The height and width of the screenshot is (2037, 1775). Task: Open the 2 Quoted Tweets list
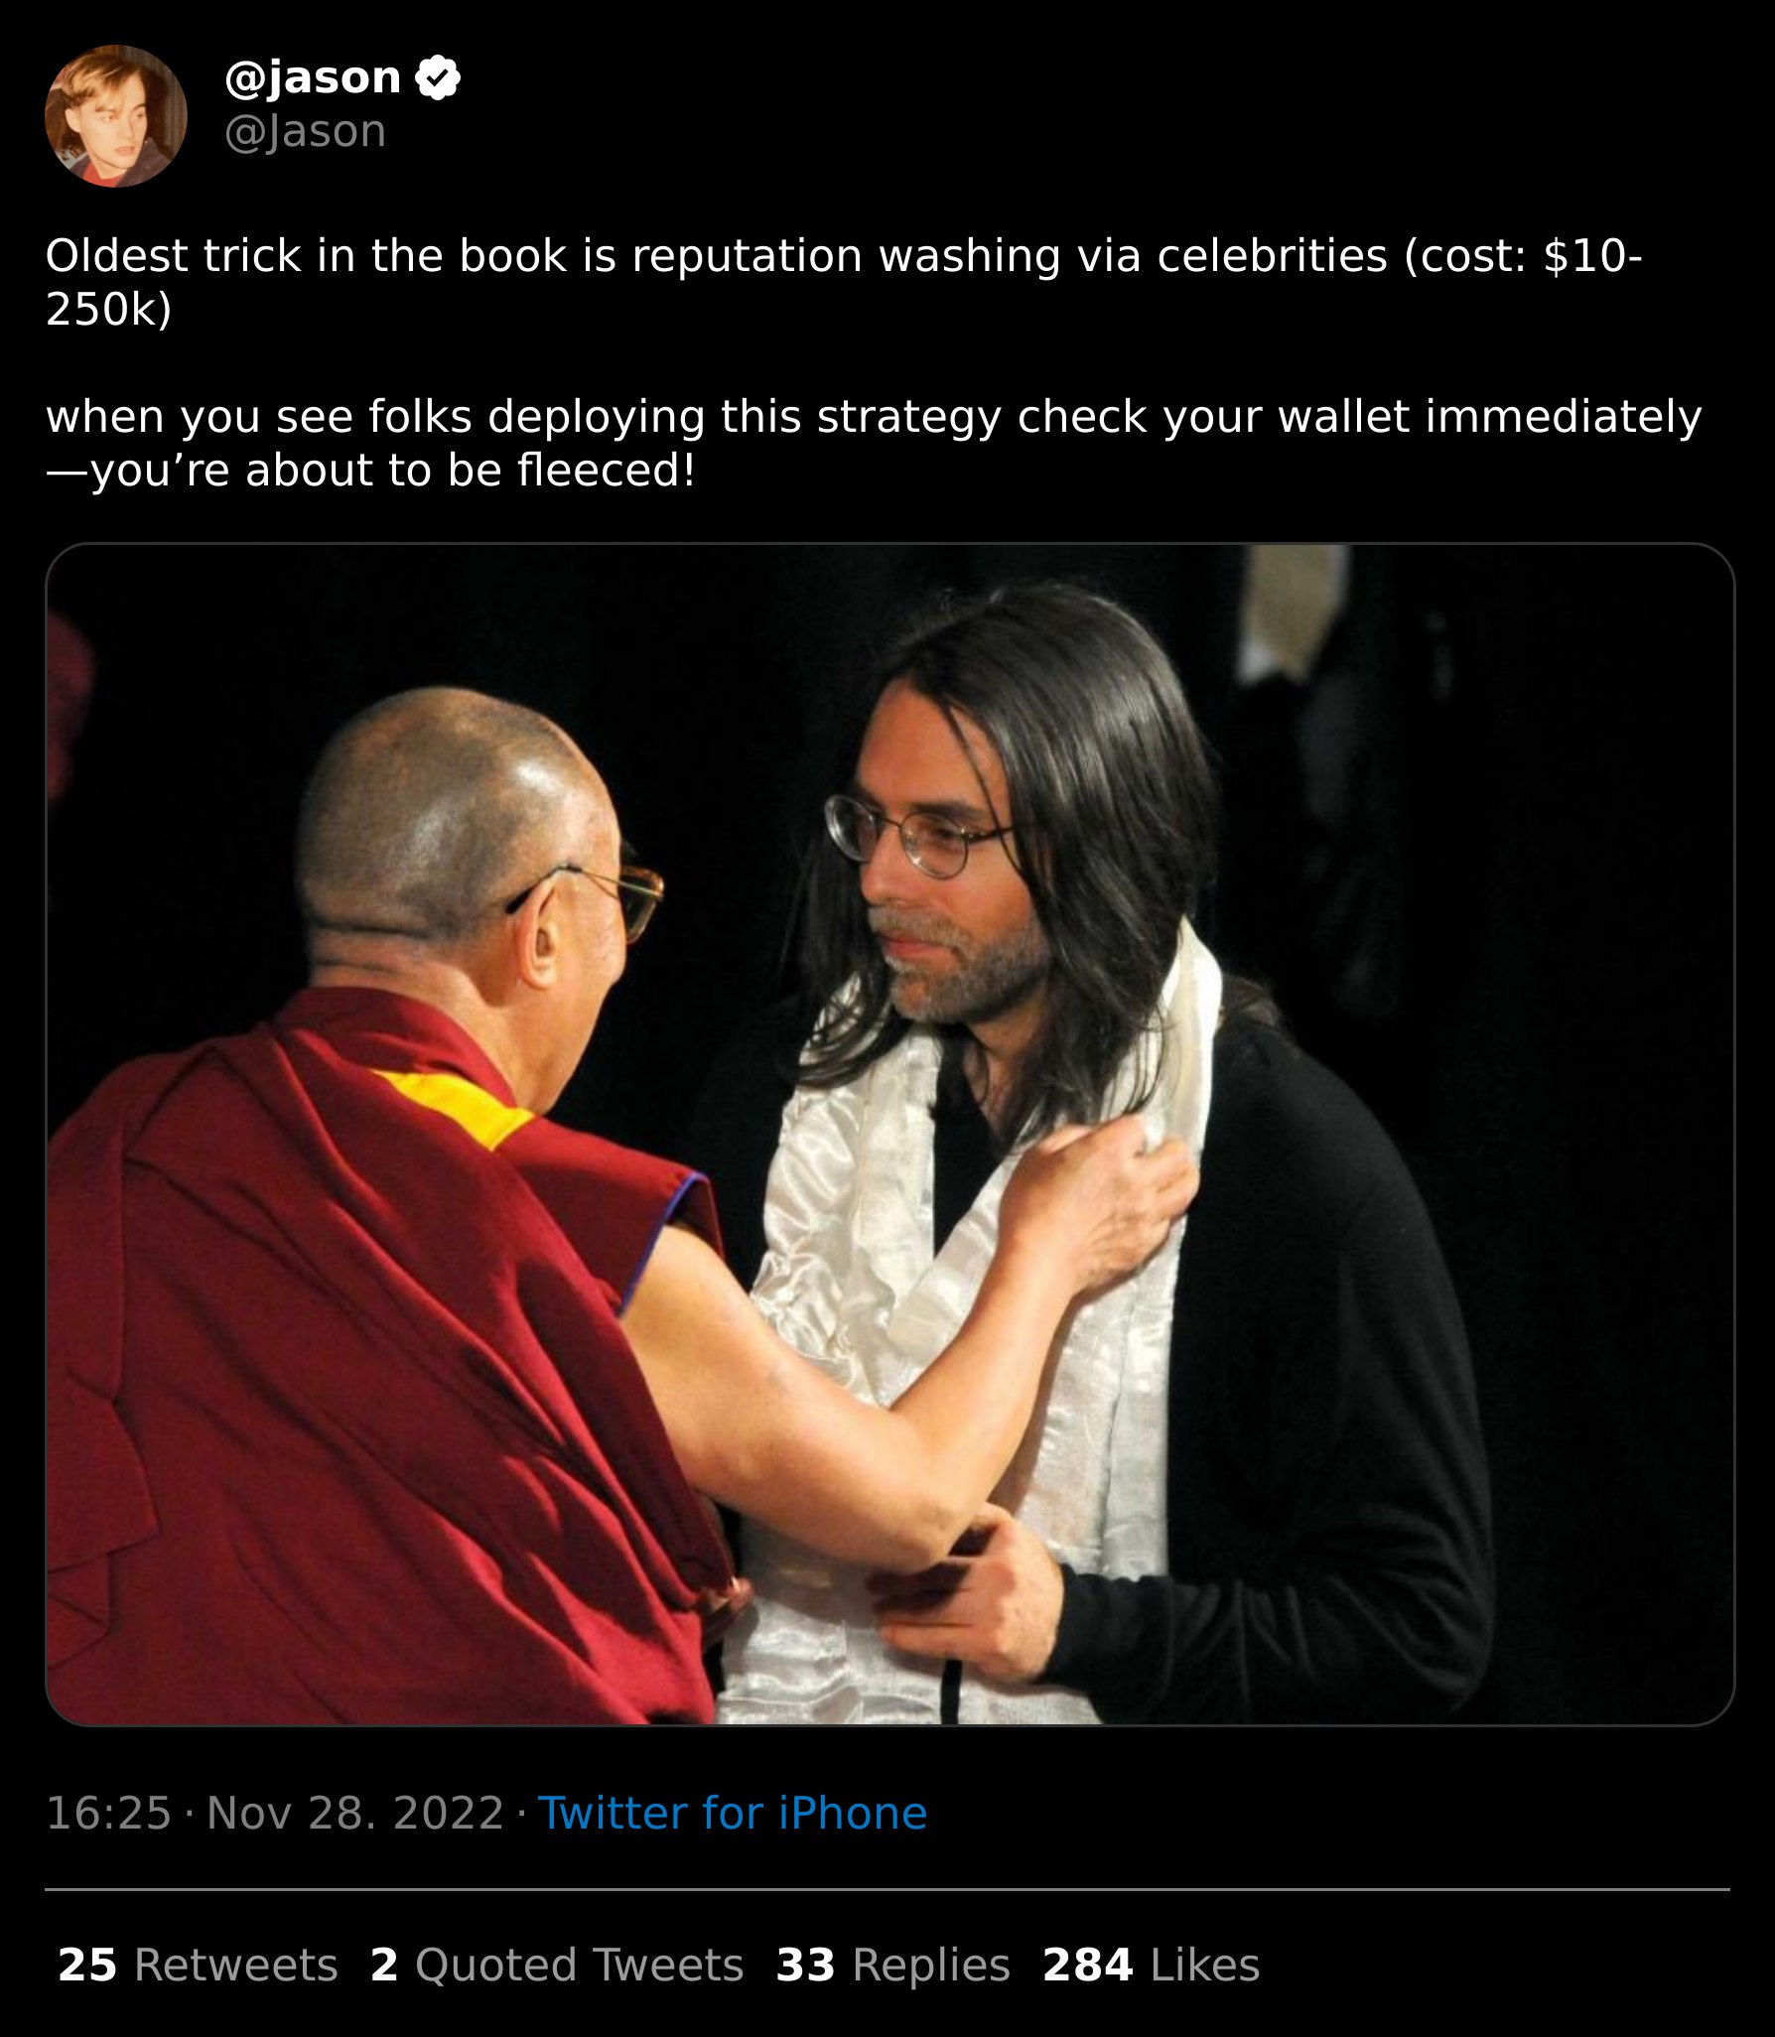(x=557, y=1965)
